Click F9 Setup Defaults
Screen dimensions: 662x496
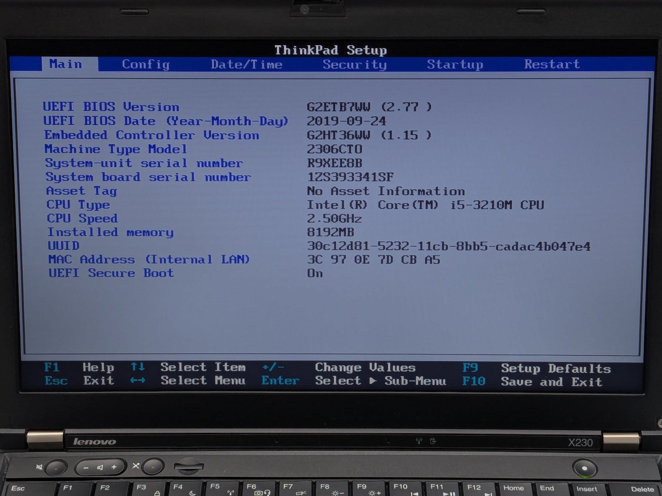[x=470, y=368]
